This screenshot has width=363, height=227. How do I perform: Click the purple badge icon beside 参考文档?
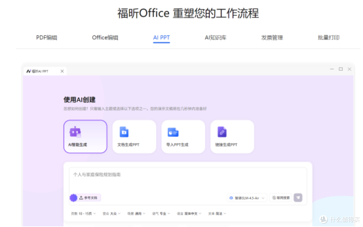pyautogui.click(x=73, y=198)
